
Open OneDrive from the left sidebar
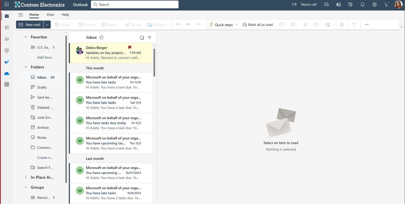(7, 74)
